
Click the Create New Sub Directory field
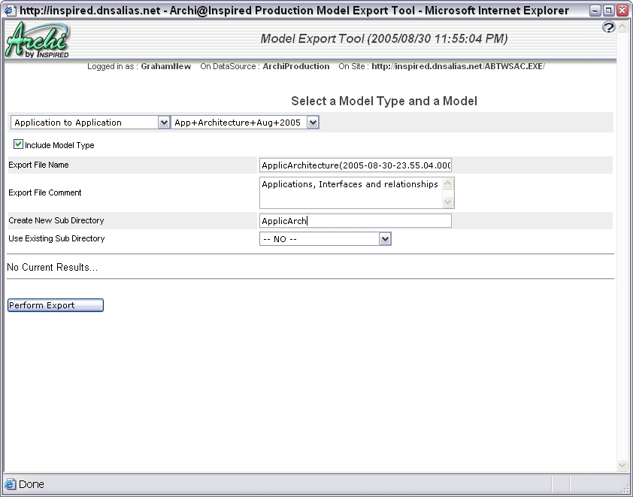[356, 220]
